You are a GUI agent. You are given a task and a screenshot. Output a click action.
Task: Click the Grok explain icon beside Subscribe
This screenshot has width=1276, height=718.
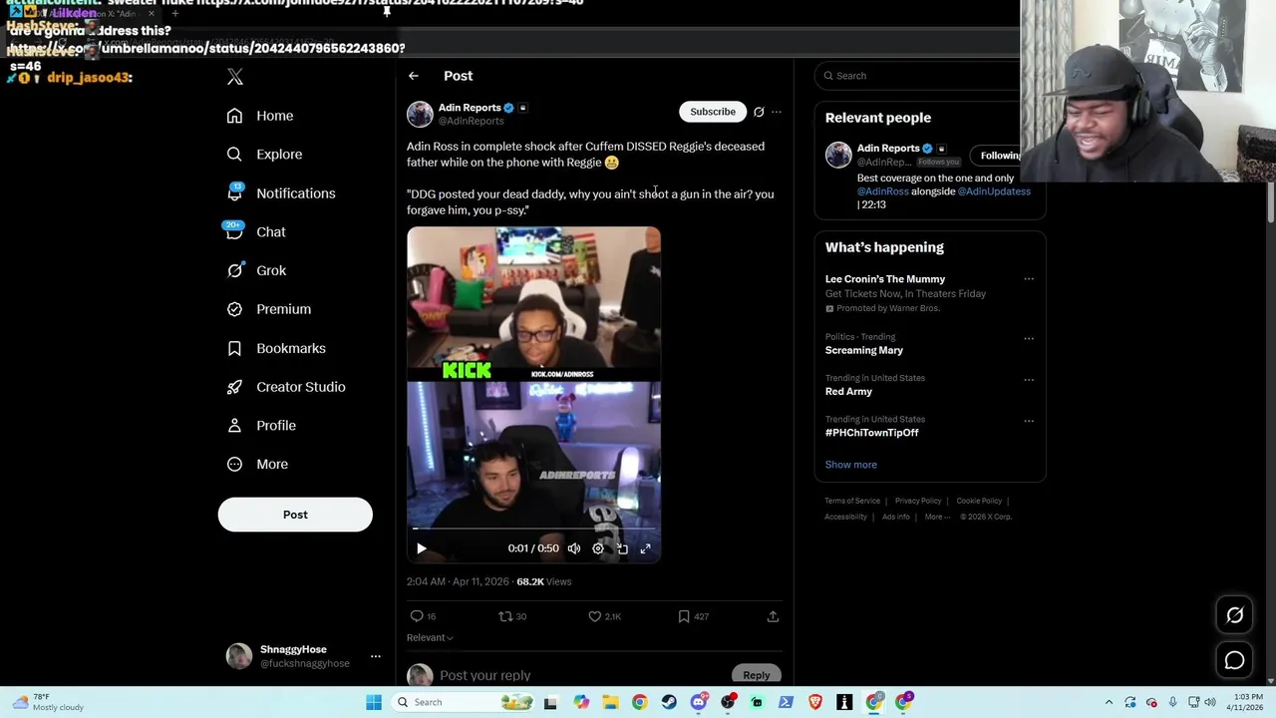[x=759, y=112]
